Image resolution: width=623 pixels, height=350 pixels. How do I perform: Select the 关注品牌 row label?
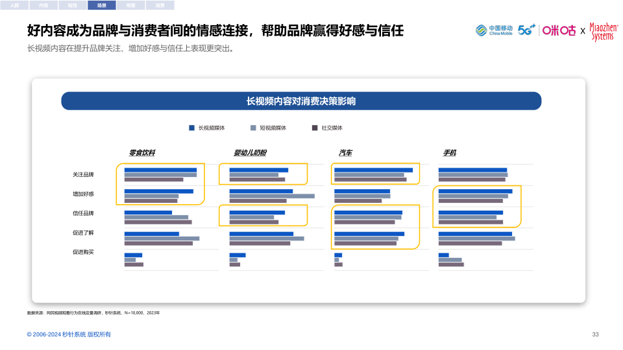click(83, 174)
